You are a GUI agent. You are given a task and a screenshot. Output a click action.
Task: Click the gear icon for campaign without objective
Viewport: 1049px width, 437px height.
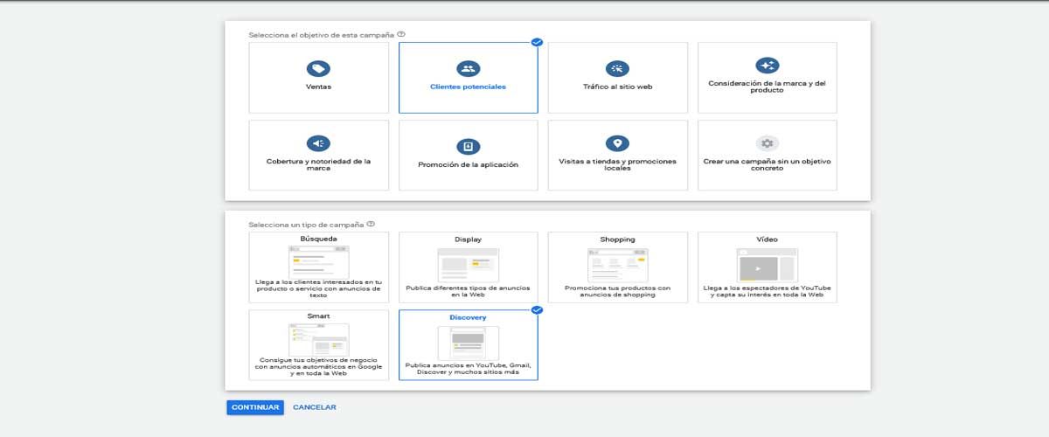coord(767,143)
